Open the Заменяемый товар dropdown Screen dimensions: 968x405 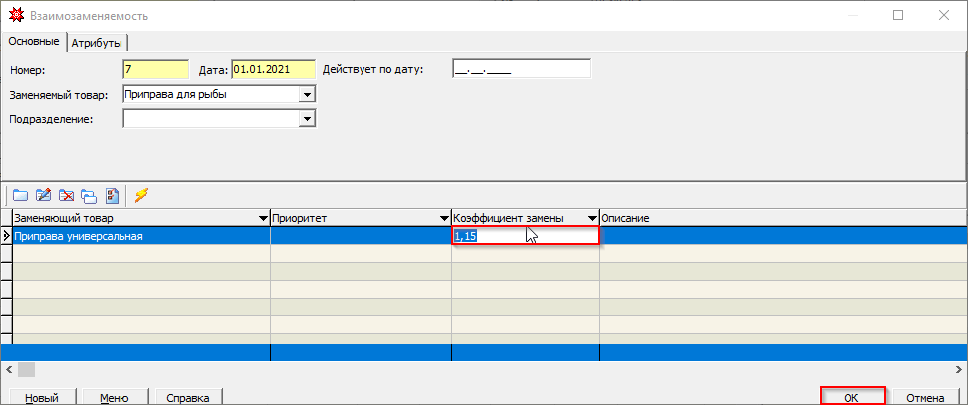tap(307, 95)
